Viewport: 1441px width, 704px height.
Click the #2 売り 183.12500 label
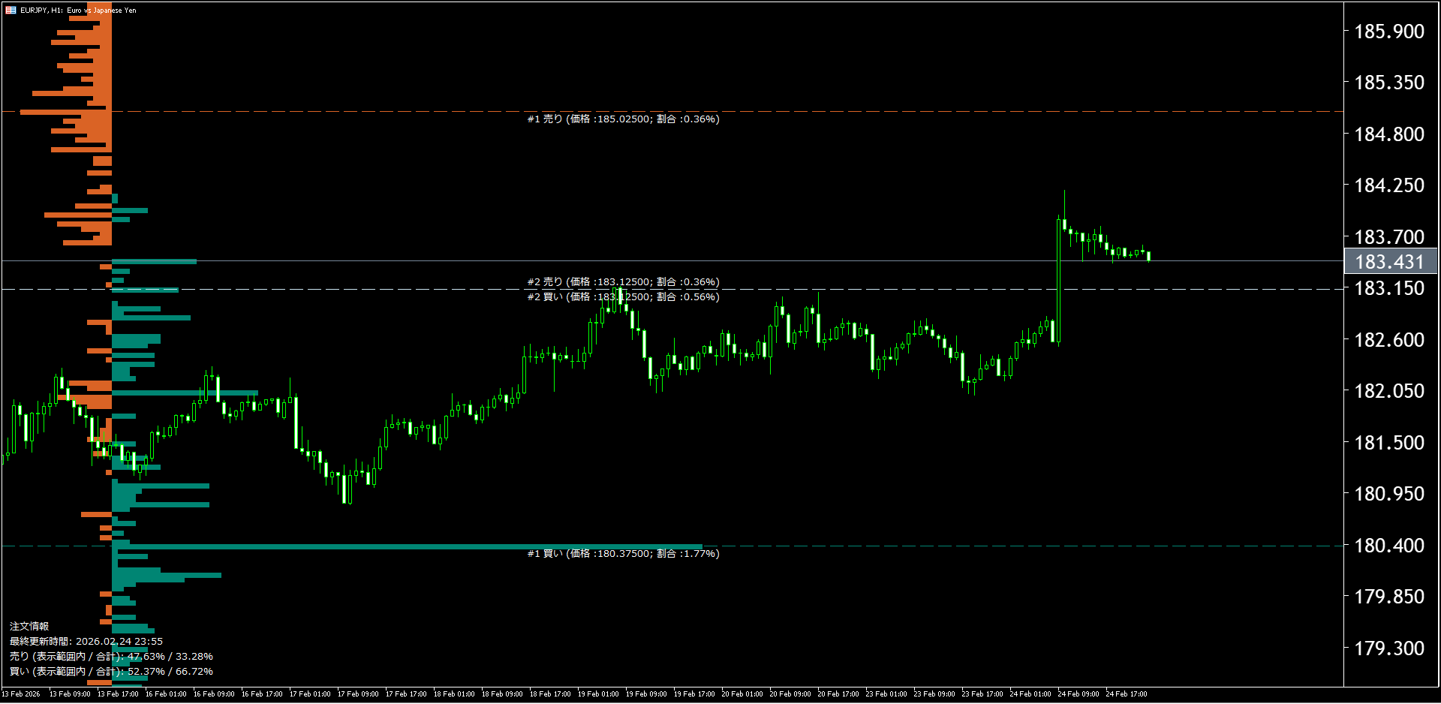[623, 281]
